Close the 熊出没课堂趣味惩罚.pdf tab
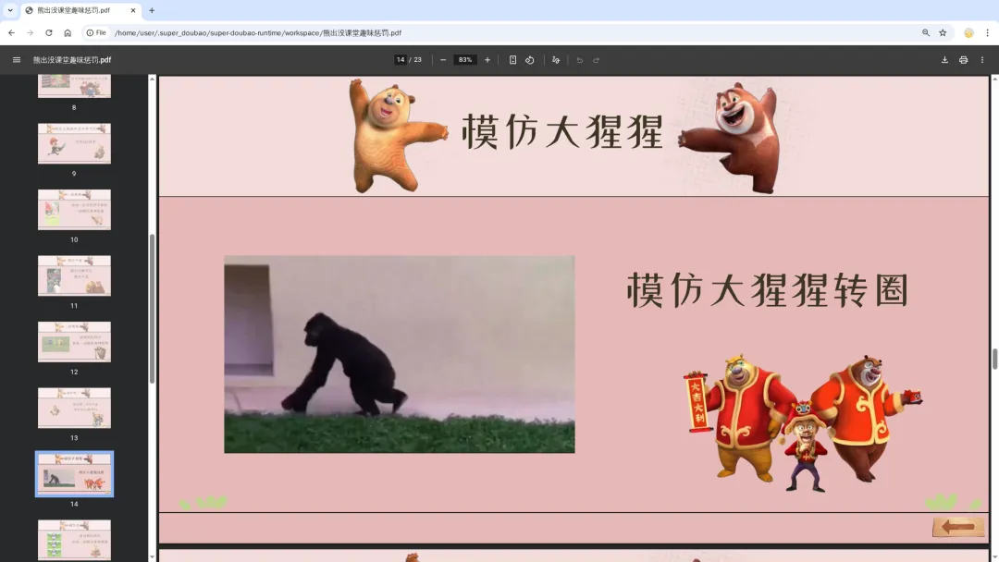Viewport: 999px width, 562px height. tap(133, 10)
